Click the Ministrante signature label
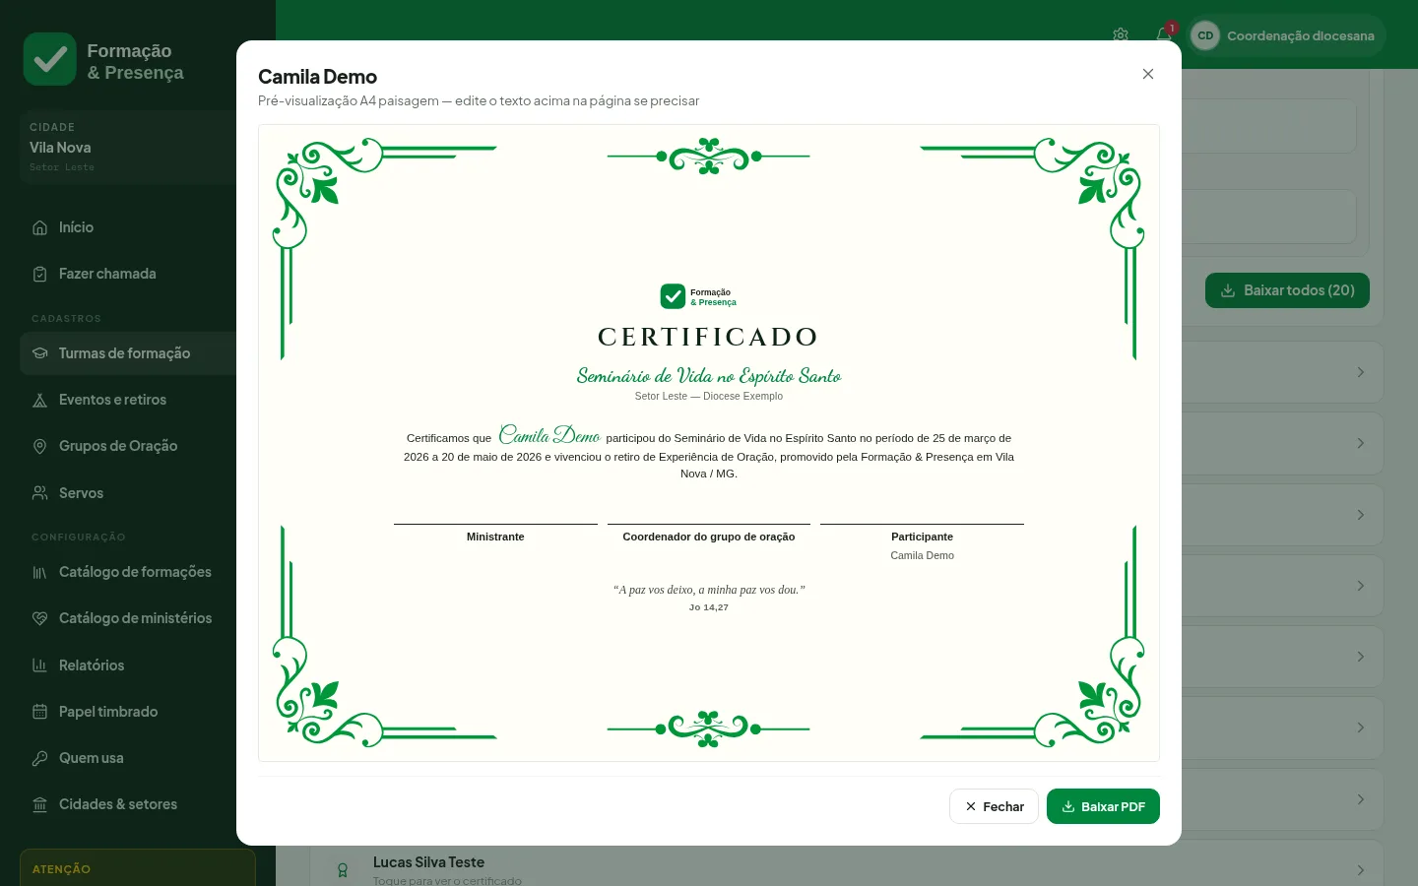This screenshot has width=1418, height=886. click(495, 537)
